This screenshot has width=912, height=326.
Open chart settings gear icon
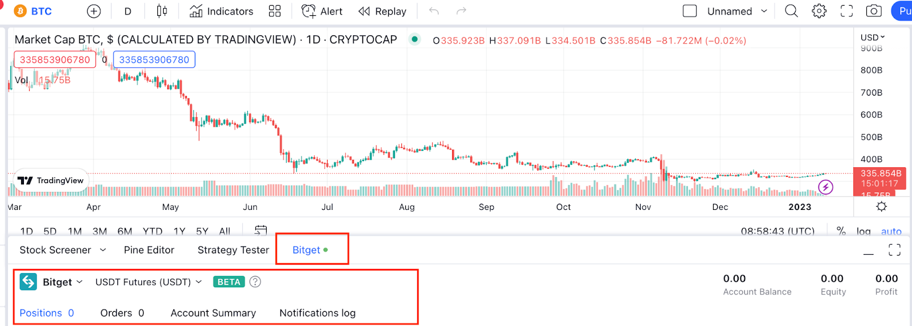point(819,11)
